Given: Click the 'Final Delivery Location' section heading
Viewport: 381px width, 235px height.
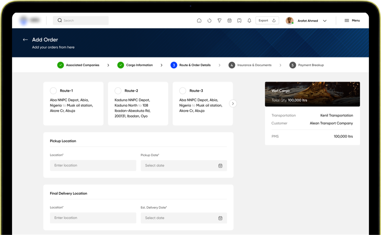Looking at the screenshot, I should coord(69,193).
